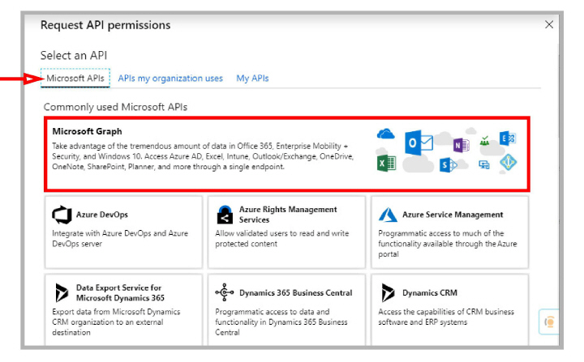584x362 pixels.
Task: Click the Exchange icon in Microsoft Graph
Action: click(507, 138)
